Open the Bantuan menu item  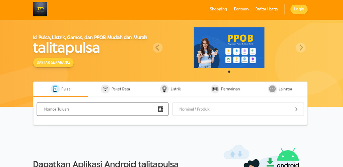pos(241,9)
